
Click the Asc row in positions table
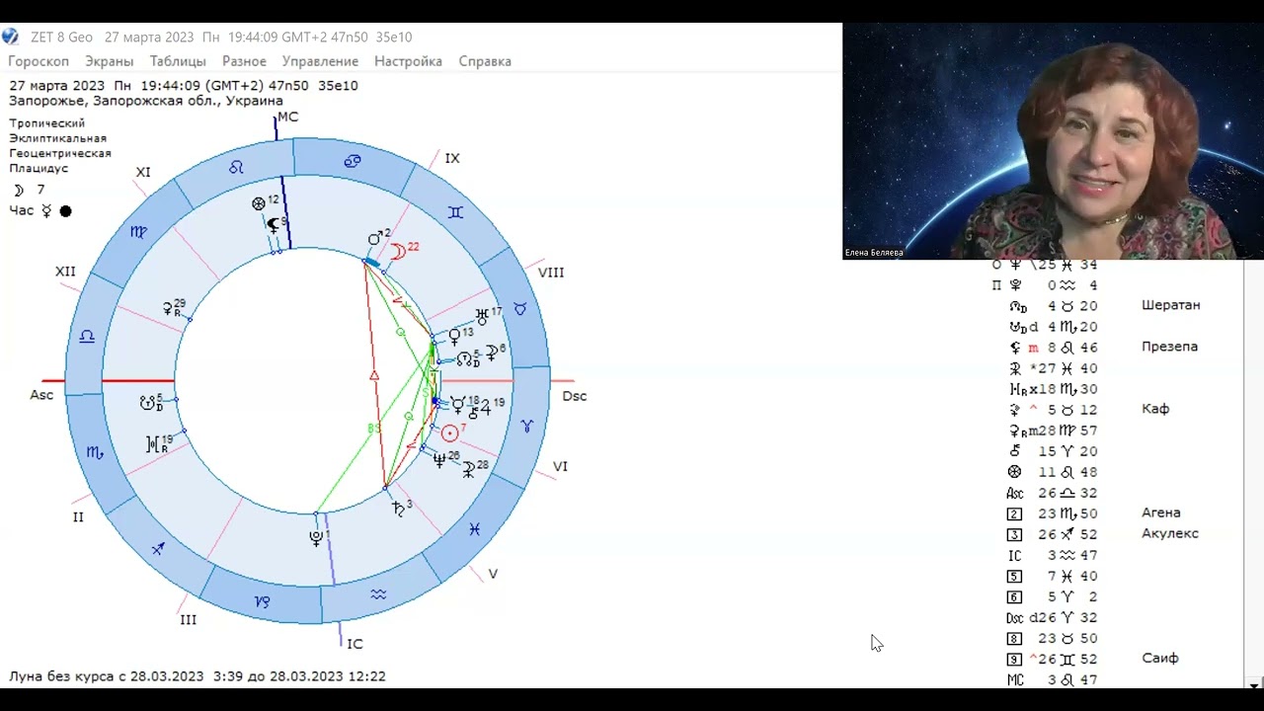(x=1052, y=493)
